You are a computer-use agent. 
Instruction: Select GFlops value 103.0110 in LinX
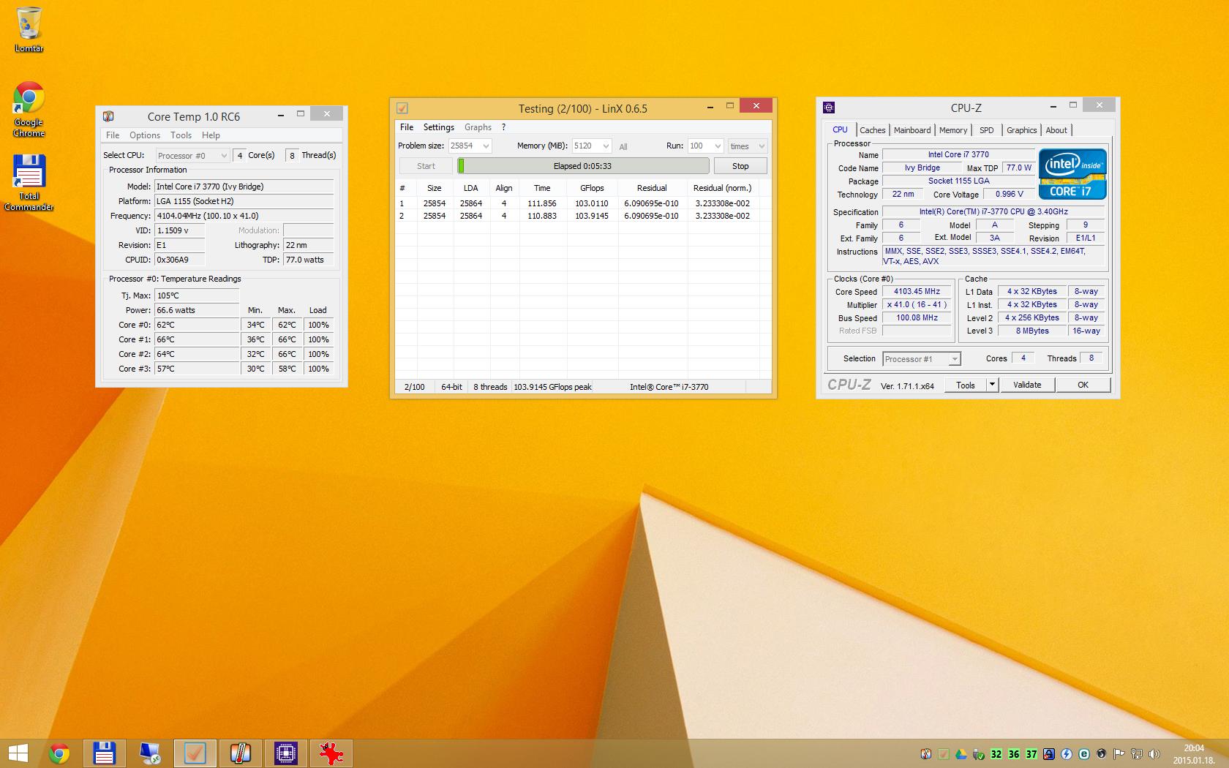[x=591, y=203]
